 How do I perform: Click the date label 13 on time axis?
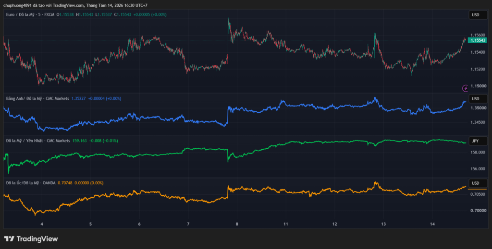pyautogui.click(x=383, y=224)
